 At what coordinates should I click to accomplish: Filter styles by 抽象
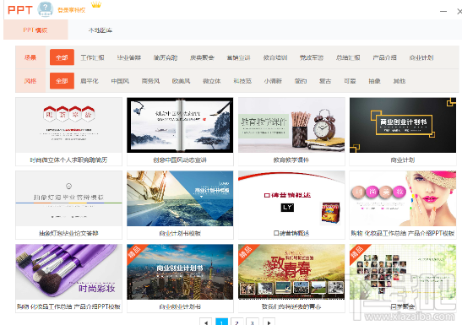tap(374, 81)
